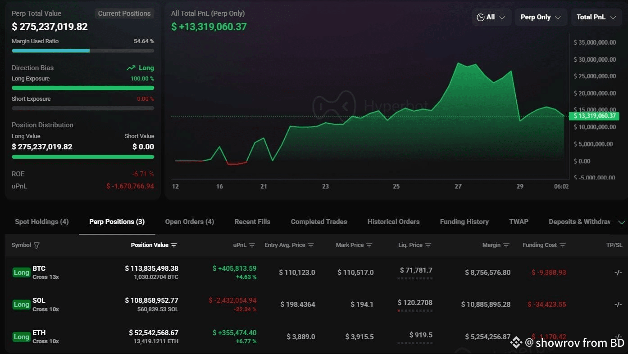Select the ETH symbol name
The height and width of the screenshot is (354, 628).
(39, 333)
